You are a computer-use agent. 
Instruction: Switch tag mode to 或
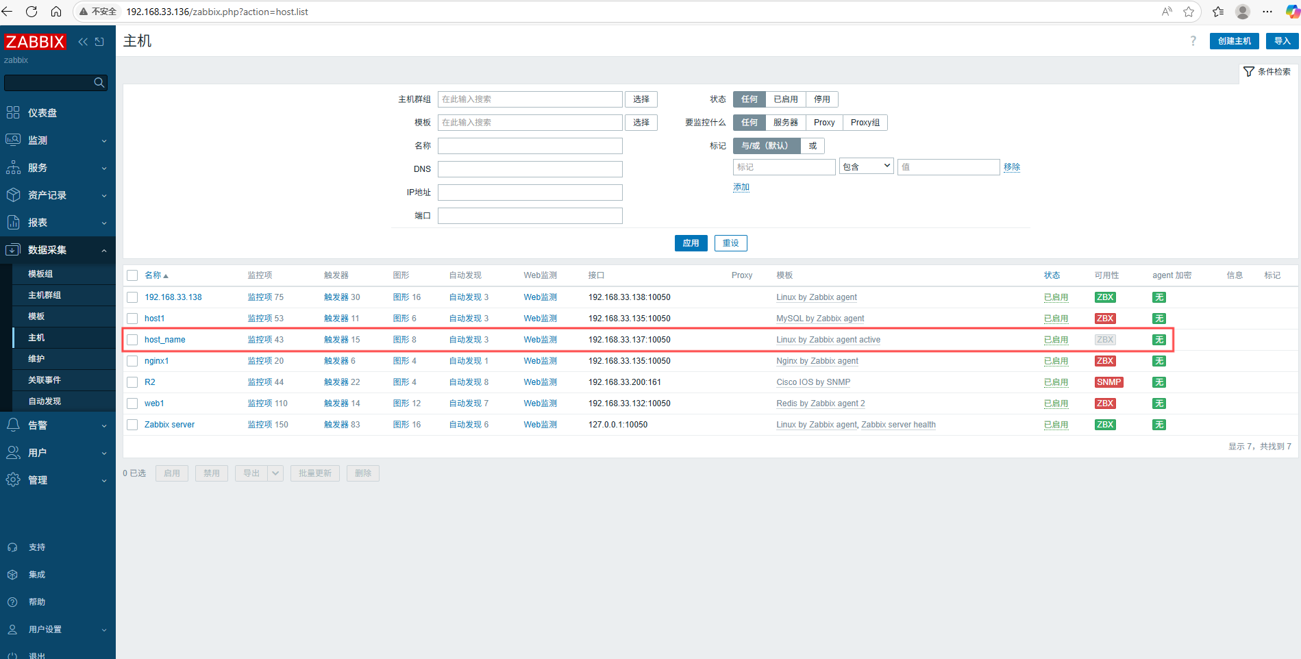click(x=813, y=146)
